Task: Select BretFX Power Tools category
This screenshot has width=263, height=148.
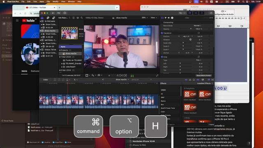Action: 168,108
